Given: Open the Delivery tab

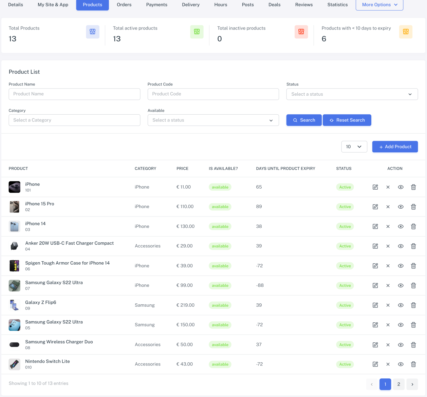Looking at the screenshot, I should [x=191, y=5].
